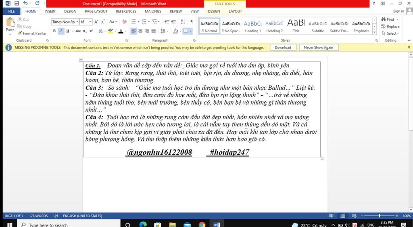The height and width of the screenshot is (227, 413).
Task: Apply the Title style
Action: click(296, 26)
